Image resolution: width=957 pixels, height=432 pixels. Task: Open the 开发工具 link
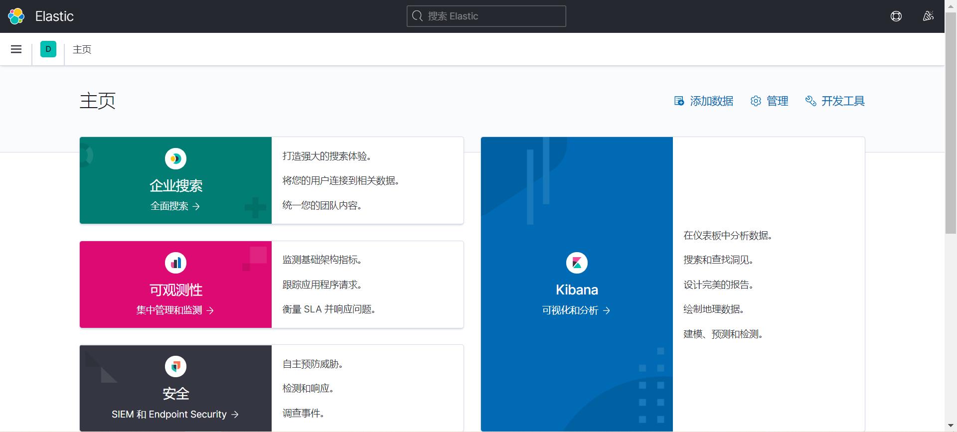tap(835, 101)
